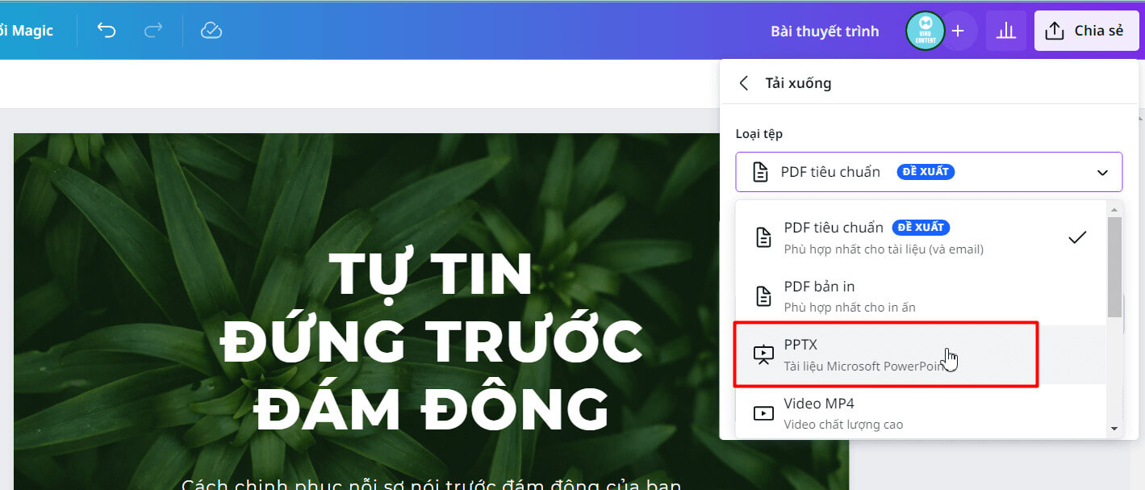Viewport: 1145px width, 490px height.
Task: Open the Tải xuống panel header
Action: (x=798, y=82)
